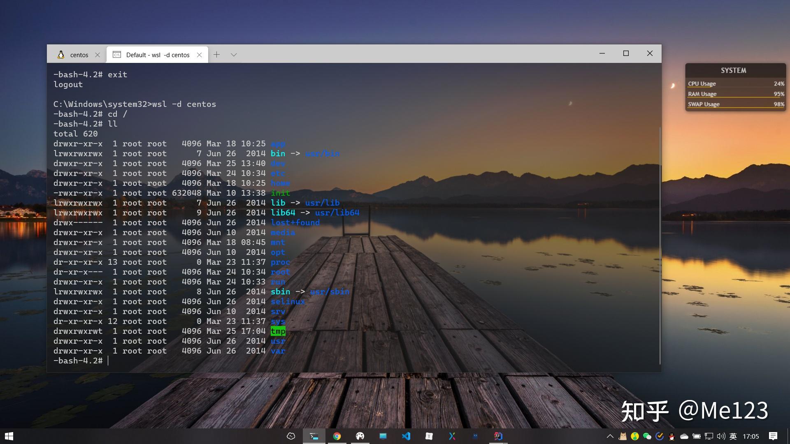790x444 pixels.
Task: Click the battery status icon
Action: (697, 437)
